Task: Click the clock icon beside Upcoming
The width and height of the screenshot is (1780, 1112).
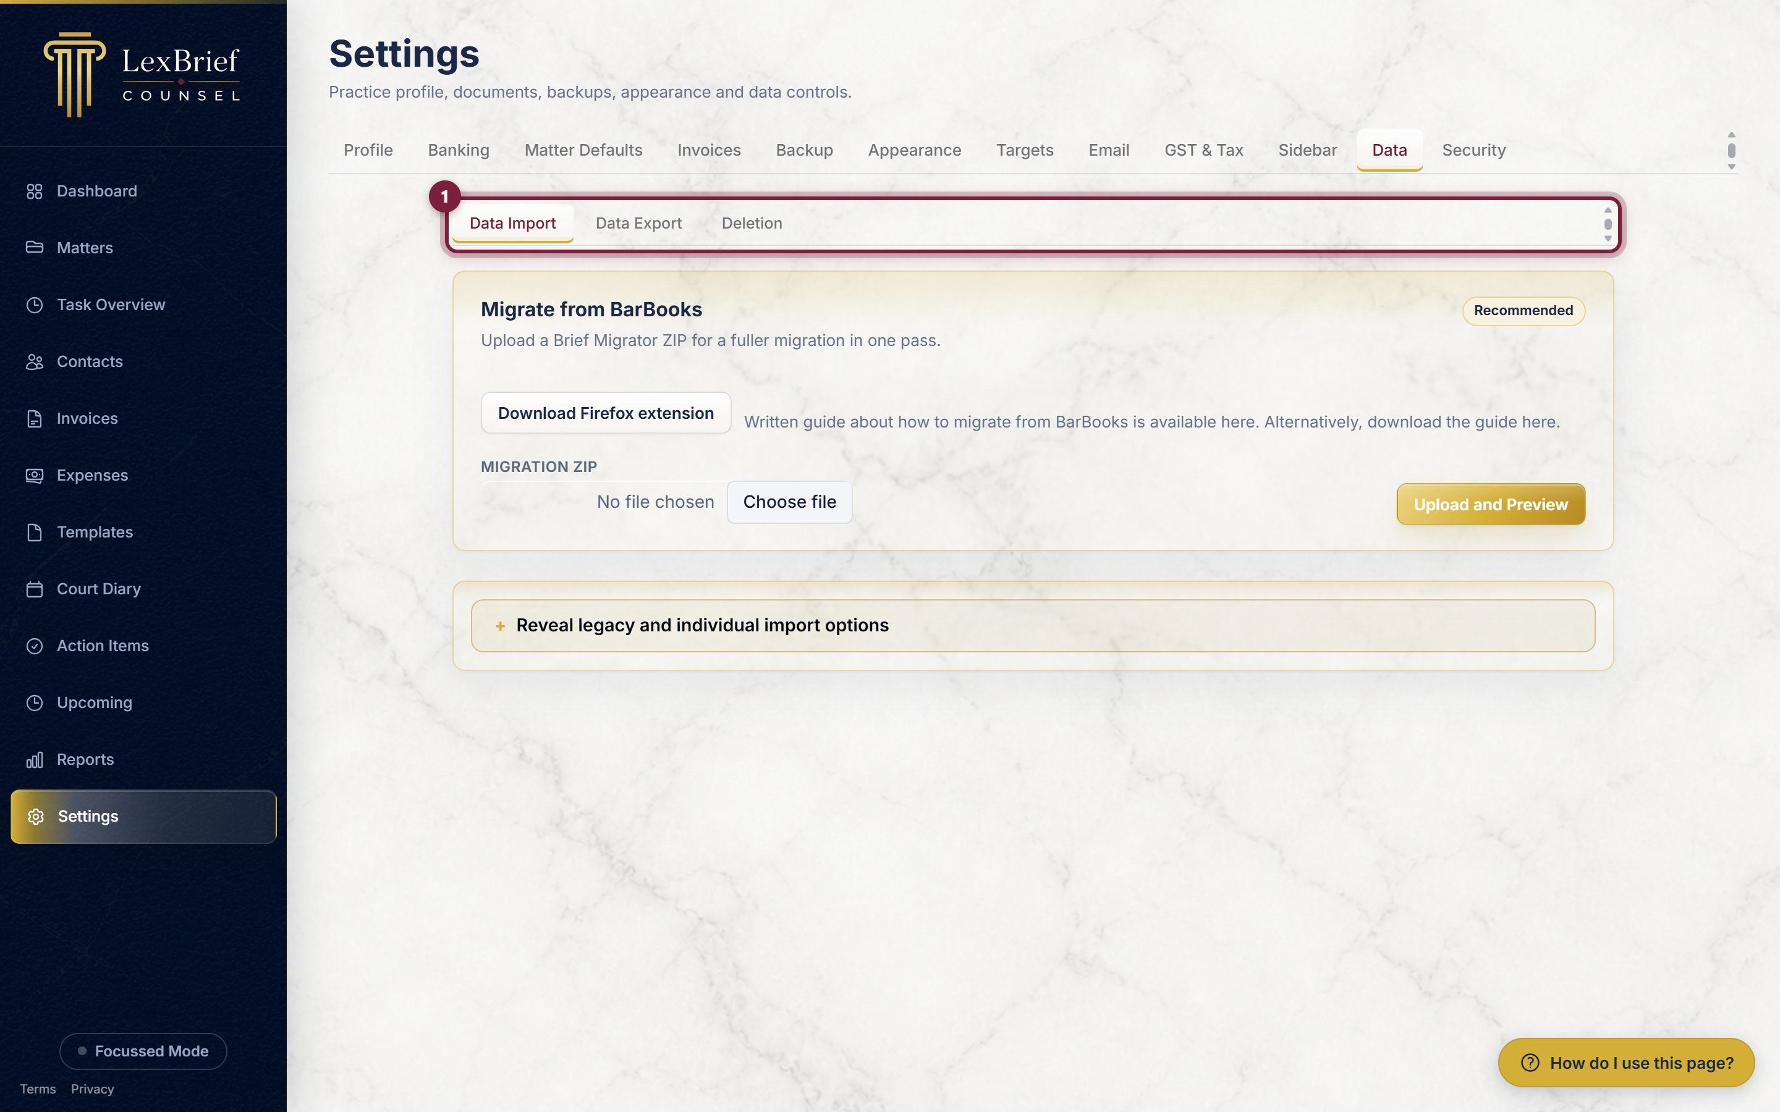Action: tap(35, 703)
